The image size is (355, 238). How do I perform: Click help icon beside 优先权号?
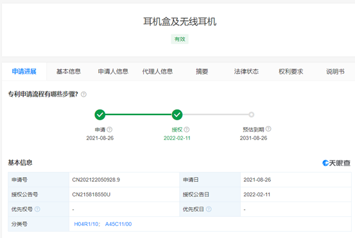(x=37, y=209)
